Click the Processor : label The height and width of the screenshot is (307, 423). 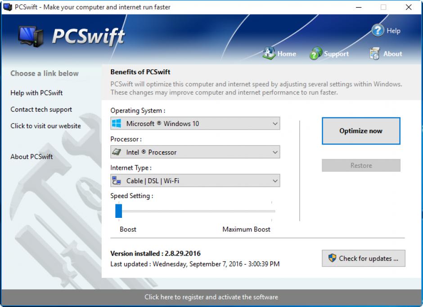126,139
